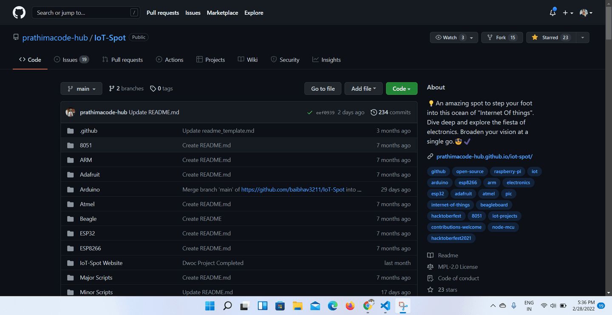The height and width of the screenshot is (315, 612).
Task: Switch to the Issues tab
Action: pos(71,60)
